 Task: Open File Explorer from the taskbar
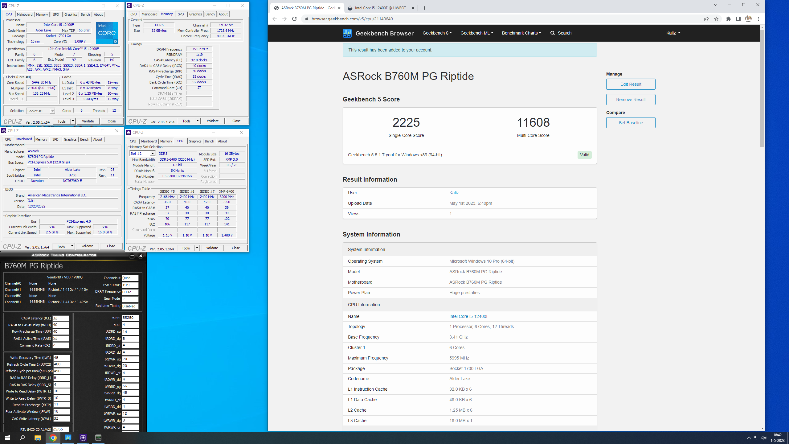[38, 438]
